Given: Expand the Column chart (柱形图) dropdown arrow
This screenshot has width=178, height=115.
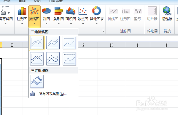Looking at the screenshot, I should point(22,24).
